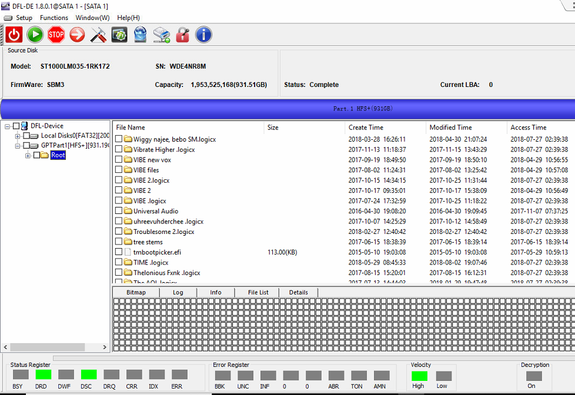Image resolution: width=575 pixels, height=395 pixels.
Task: Switch to the File List tab
Action: (258, 292)
